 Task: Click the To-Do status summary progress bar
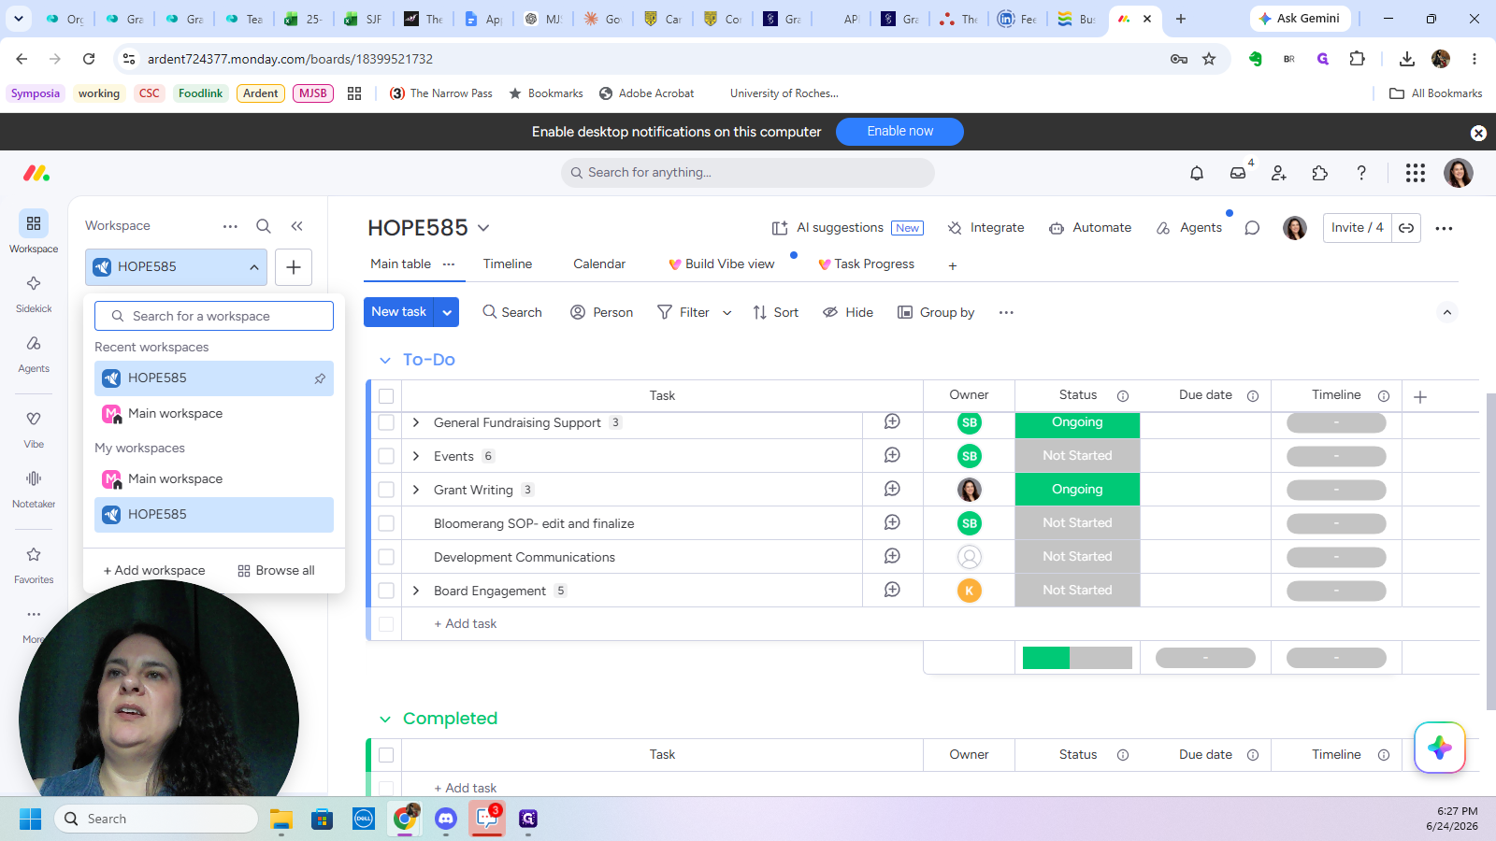click(x=1077, y=658)
